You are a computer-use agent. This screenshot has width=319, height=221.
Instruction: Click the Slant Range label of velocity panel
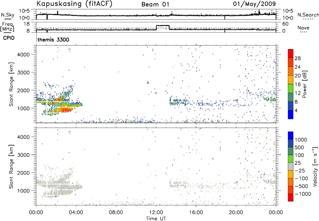(12, 166)
